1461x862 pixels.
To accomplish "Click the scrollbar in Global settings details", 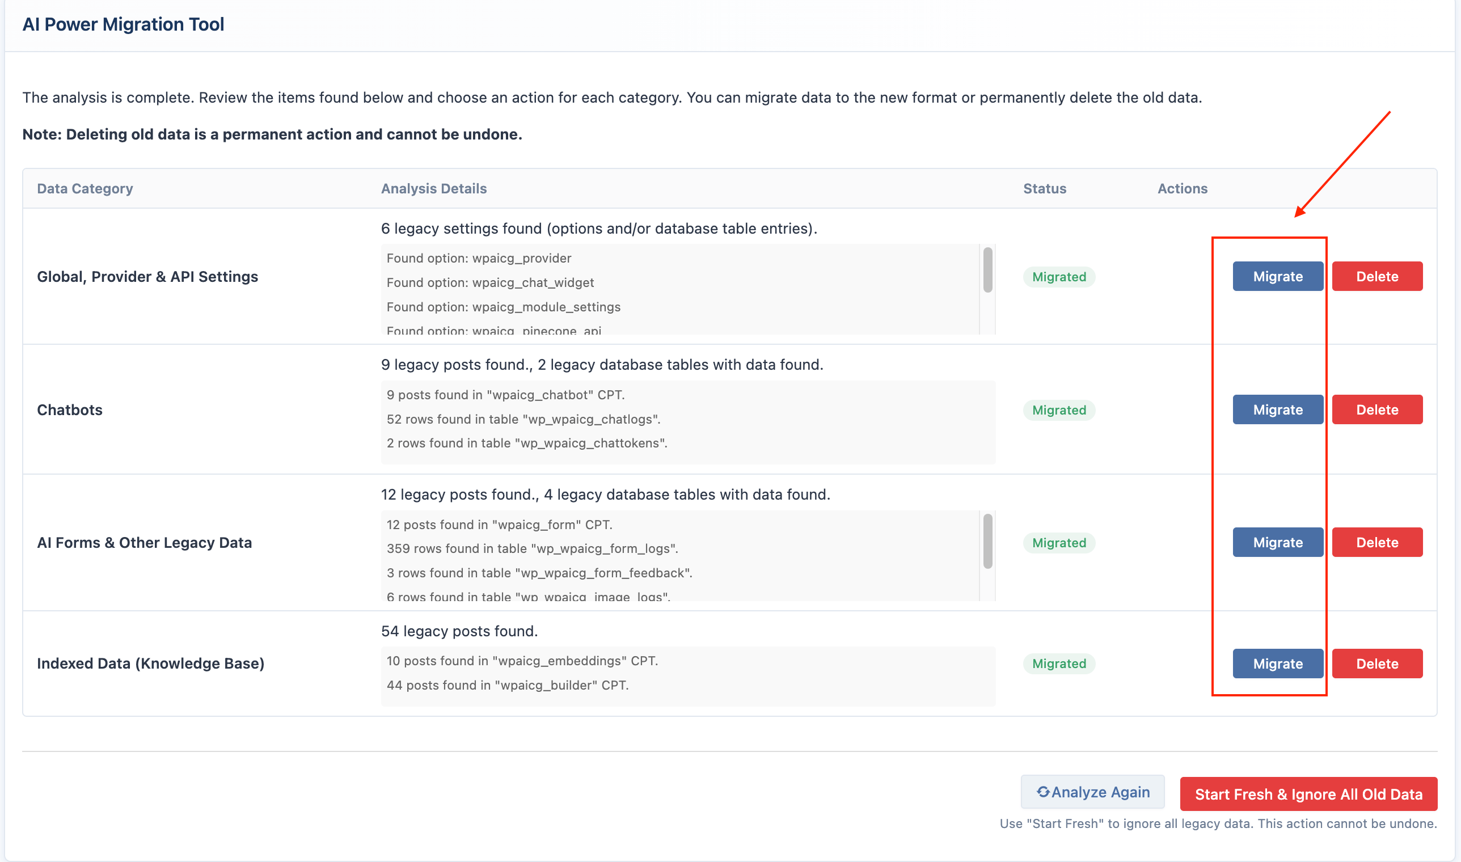I will tap(987, 270).
